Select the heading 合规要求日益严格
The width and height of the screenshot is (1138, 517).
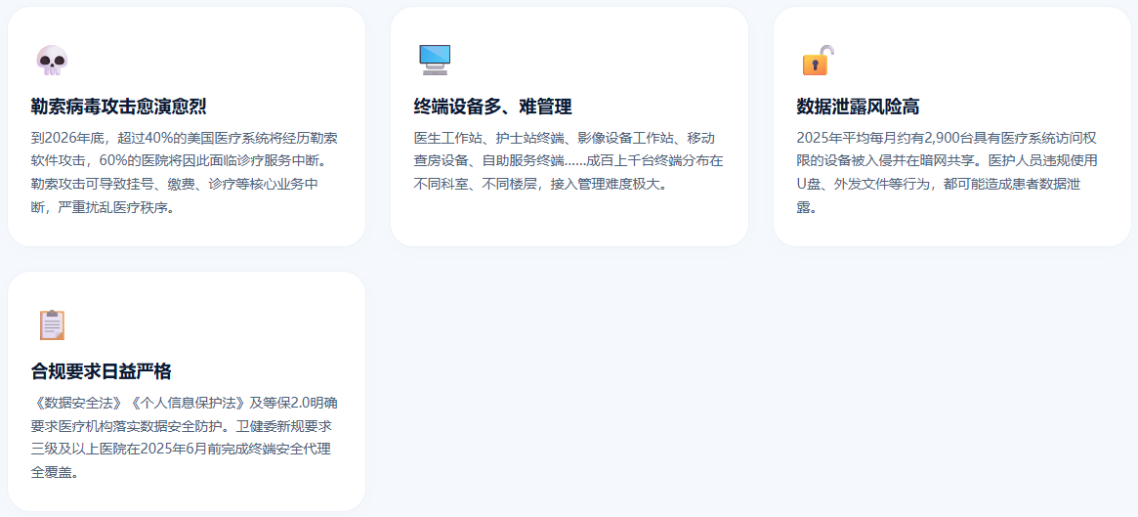102,371
